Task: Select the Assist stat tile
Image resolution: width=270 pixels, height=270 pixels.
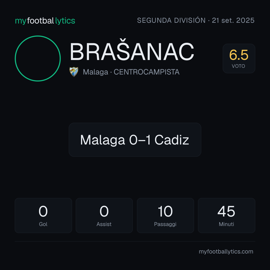Action: click(x=104, y=215)
